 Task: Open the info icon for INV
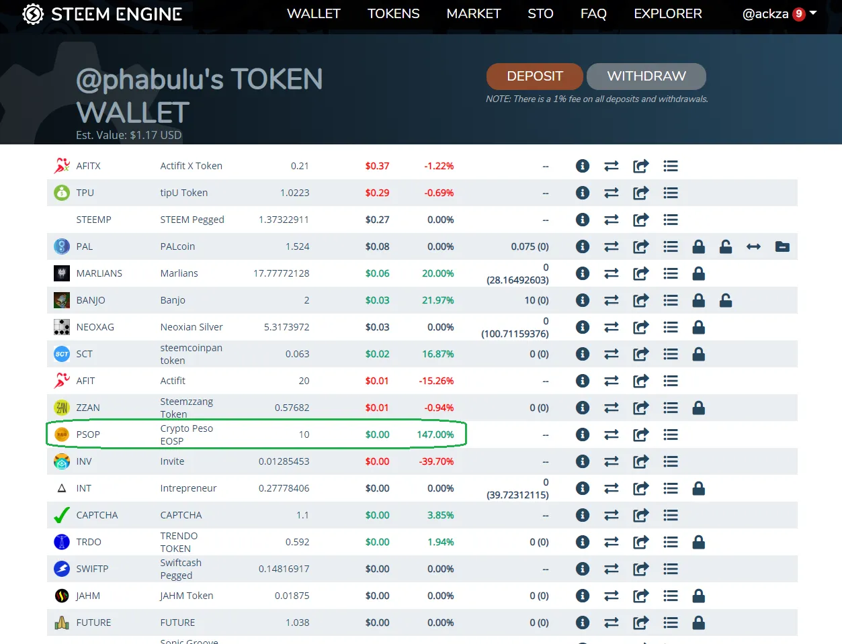click(x=583, y=461)
